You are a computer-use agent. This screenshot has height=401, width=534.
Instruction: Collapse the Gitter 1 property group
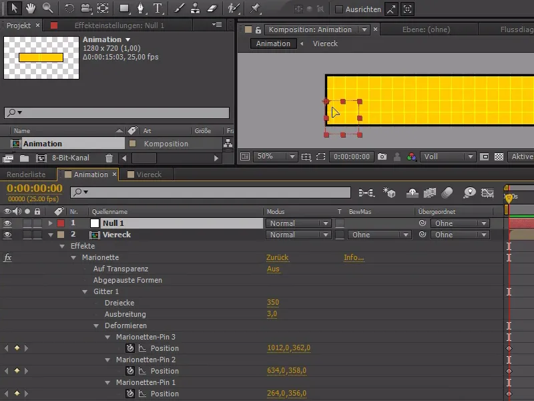tap(83, 291)
